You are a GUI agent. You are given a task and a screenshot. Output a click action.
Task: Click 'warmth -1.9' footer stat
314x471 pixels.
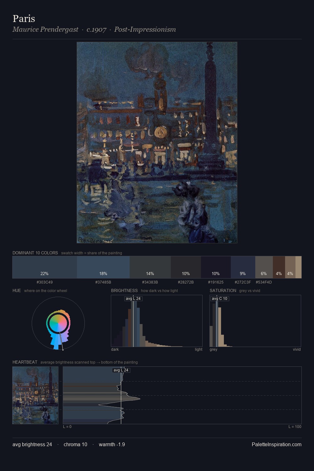pos(112,444)
